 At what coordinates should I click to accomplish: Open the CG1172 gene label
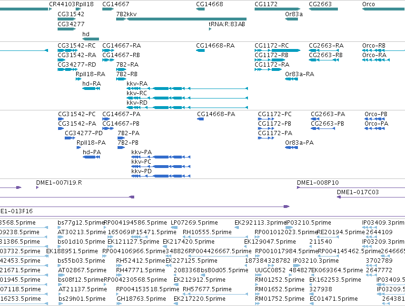click(x=266, y=4)
